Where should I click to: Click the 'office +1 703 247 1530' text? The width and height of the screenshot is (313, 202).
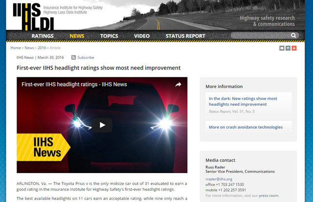pos(225,184)
